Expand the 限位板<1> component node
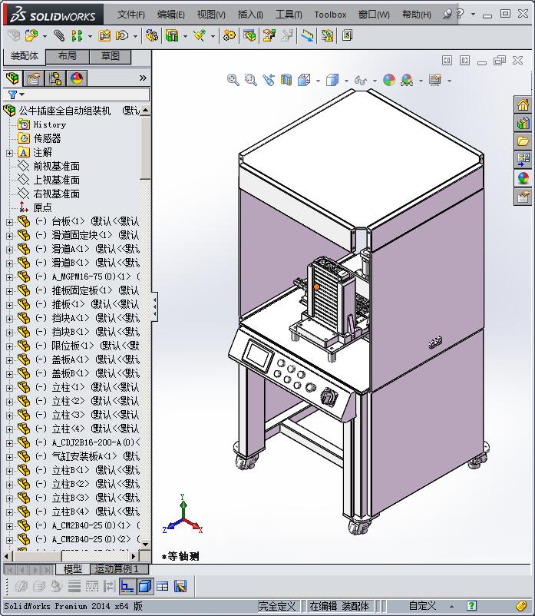Viewport: 535px width, 616px height. coord(9,346)
